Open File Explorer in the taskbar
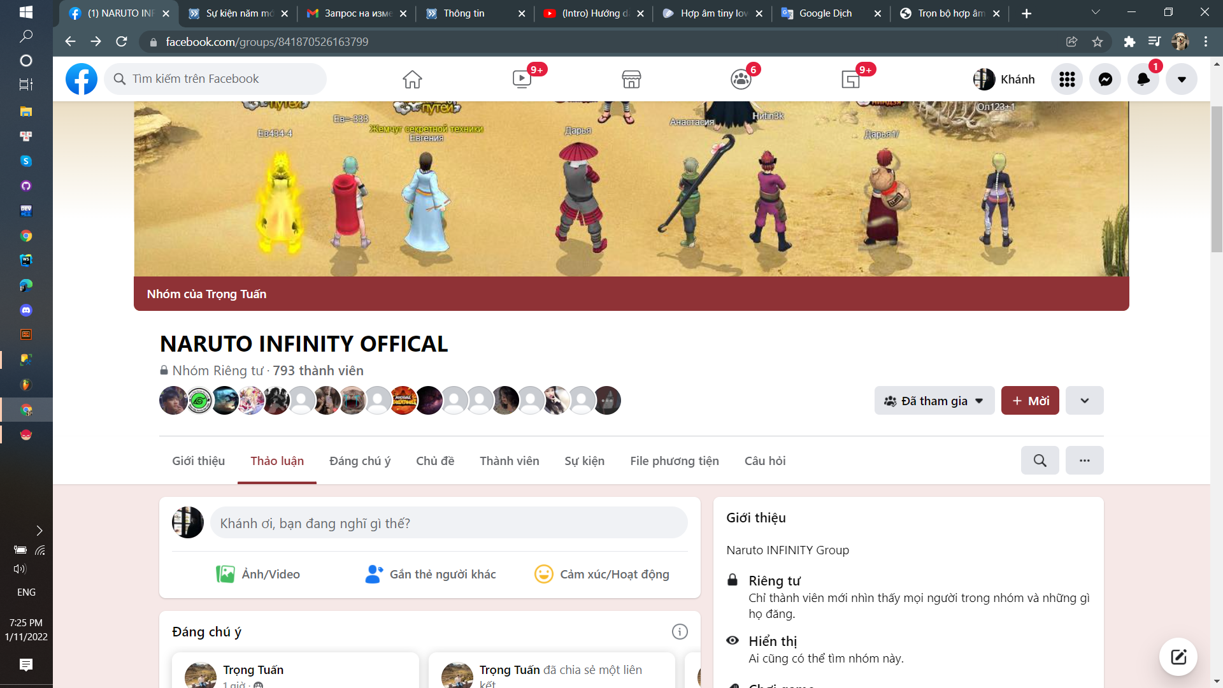Image resolution: width=1223 pixels, height=688 pixels. tap(26, 111)
